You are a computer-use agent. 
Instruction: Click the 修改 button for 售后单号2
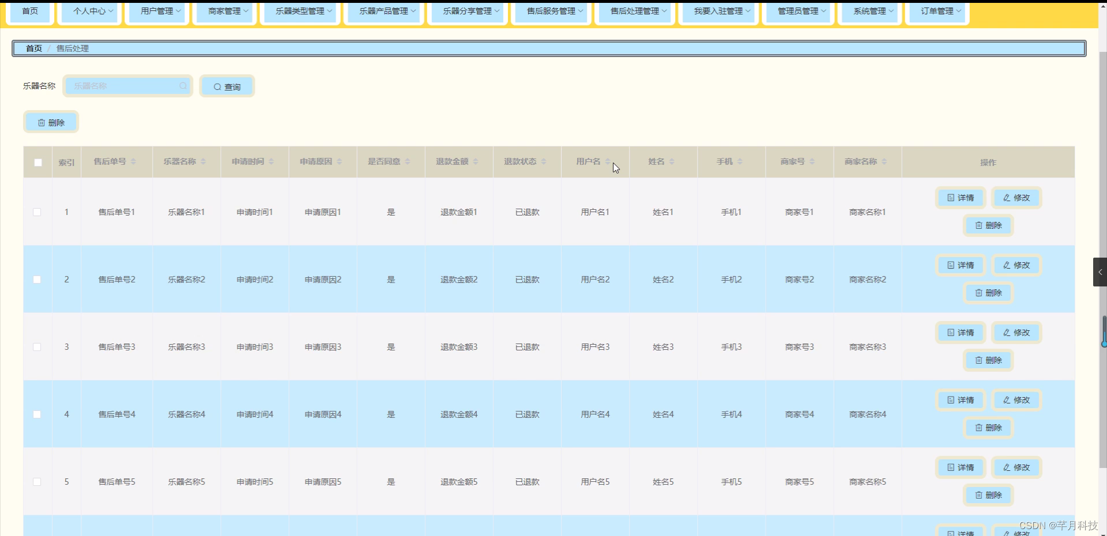(x=1016, y=265)
